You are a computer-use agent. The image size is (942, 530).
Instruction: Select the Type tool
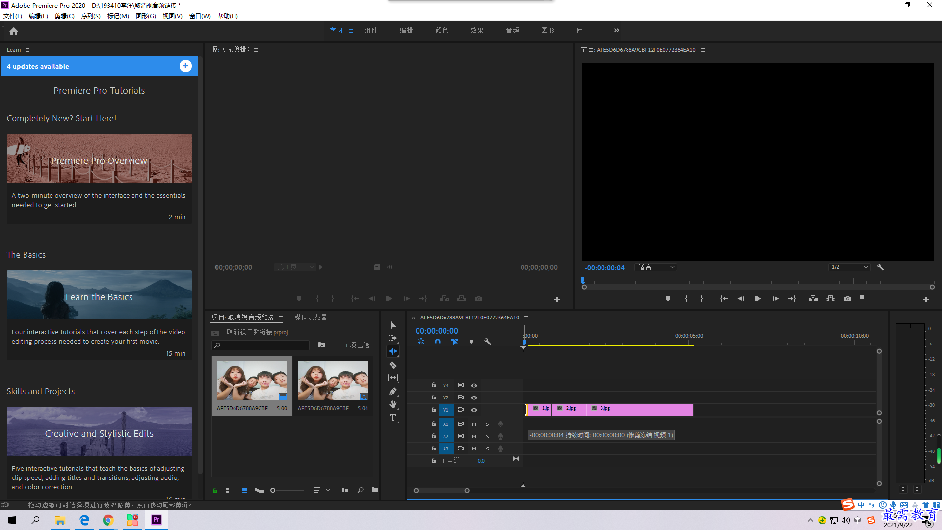click(393, 418)
